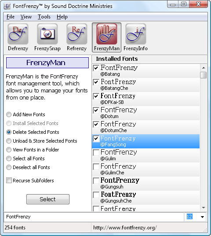Check the @GungsuhChe font checkbox
This screenshot has height=236, width=211.
click(x=96, y=195)
